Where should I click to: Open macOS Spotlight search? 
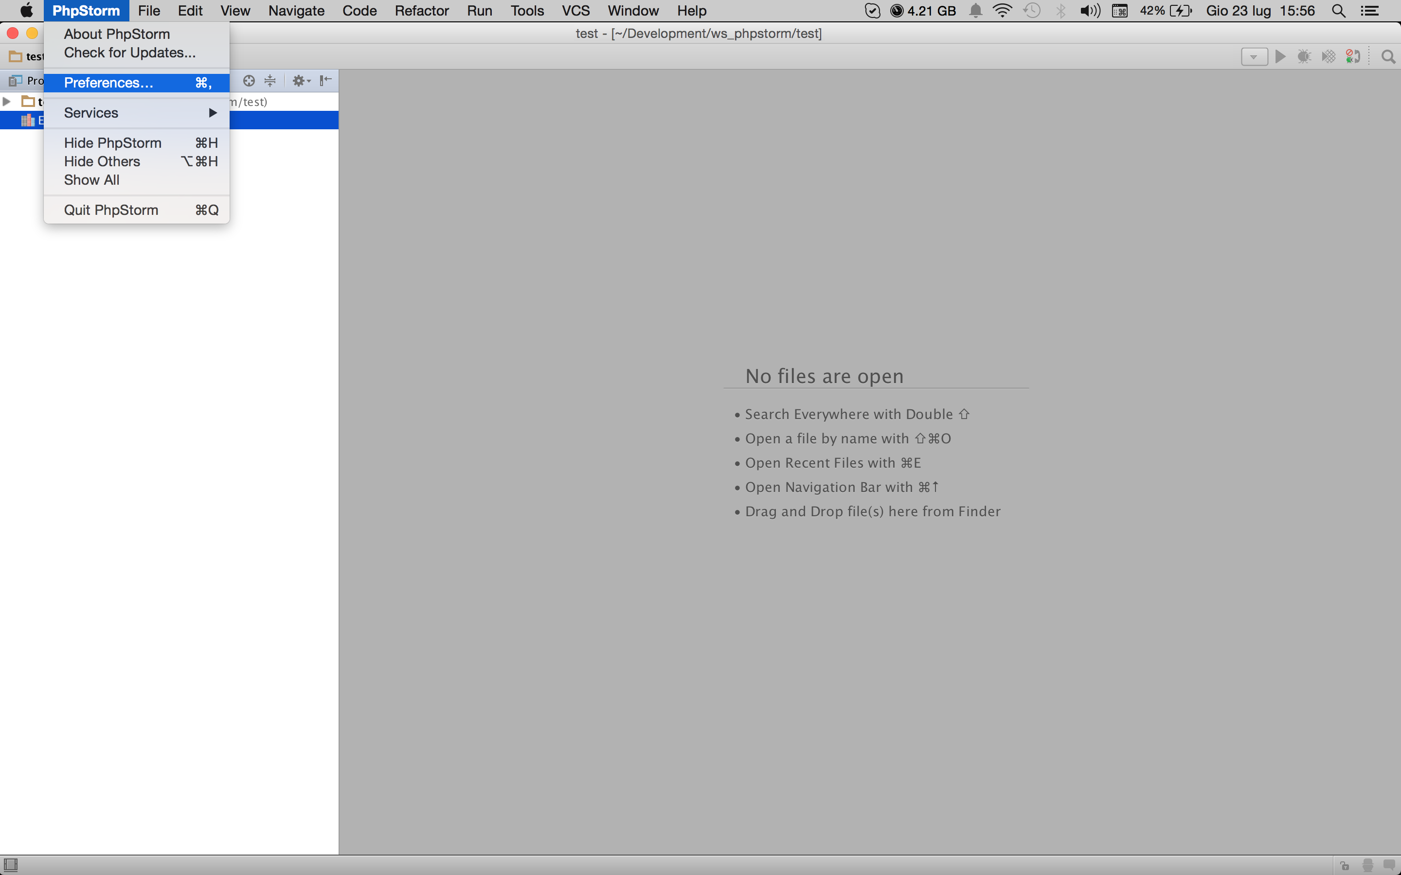[x=1338, y=10]
